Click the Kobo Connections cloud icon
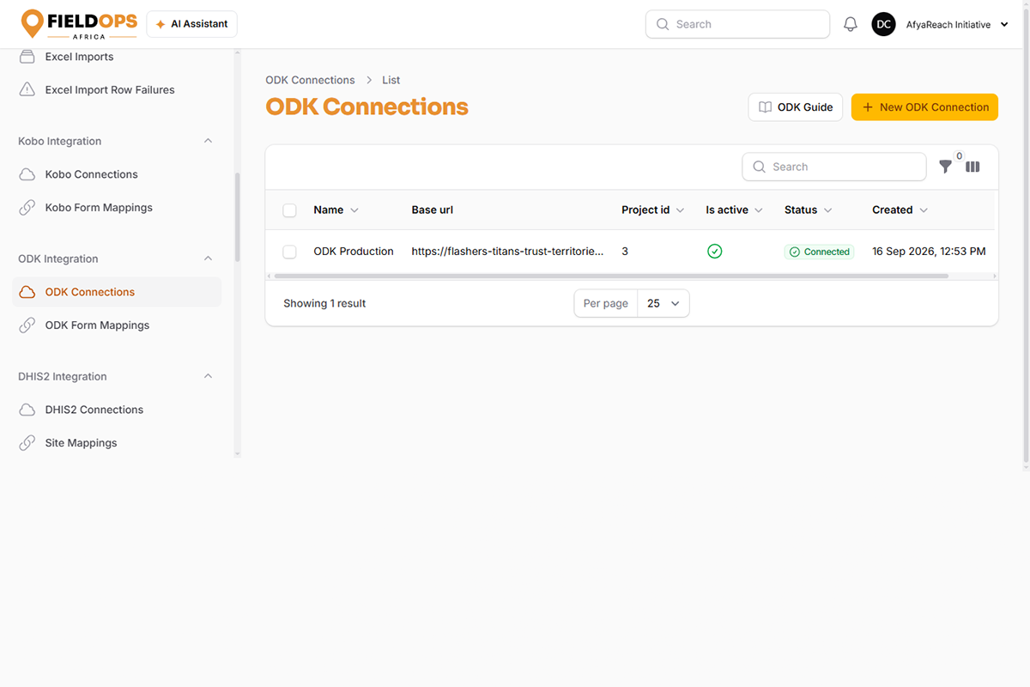This screenshot has width=1030, height=687. pos(27,174)
